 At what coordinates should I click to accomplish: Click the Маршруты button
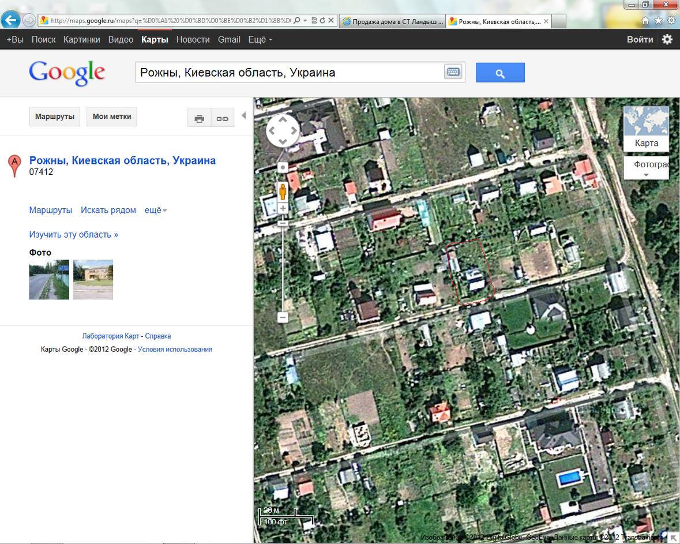click(55, 117)
